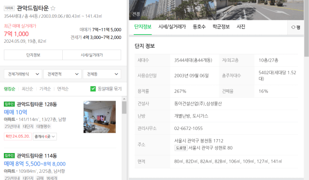Favorite 관악드림타운 with the star icon

tap(53, 8)
